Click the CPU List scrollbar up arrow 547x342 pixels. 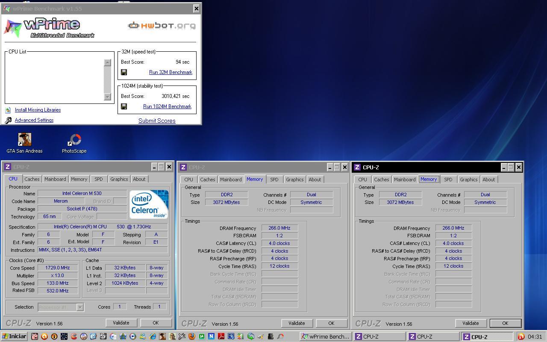[x=108, y=62]
